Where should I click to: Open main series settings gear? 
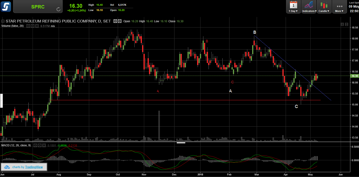tap(119, 21)
